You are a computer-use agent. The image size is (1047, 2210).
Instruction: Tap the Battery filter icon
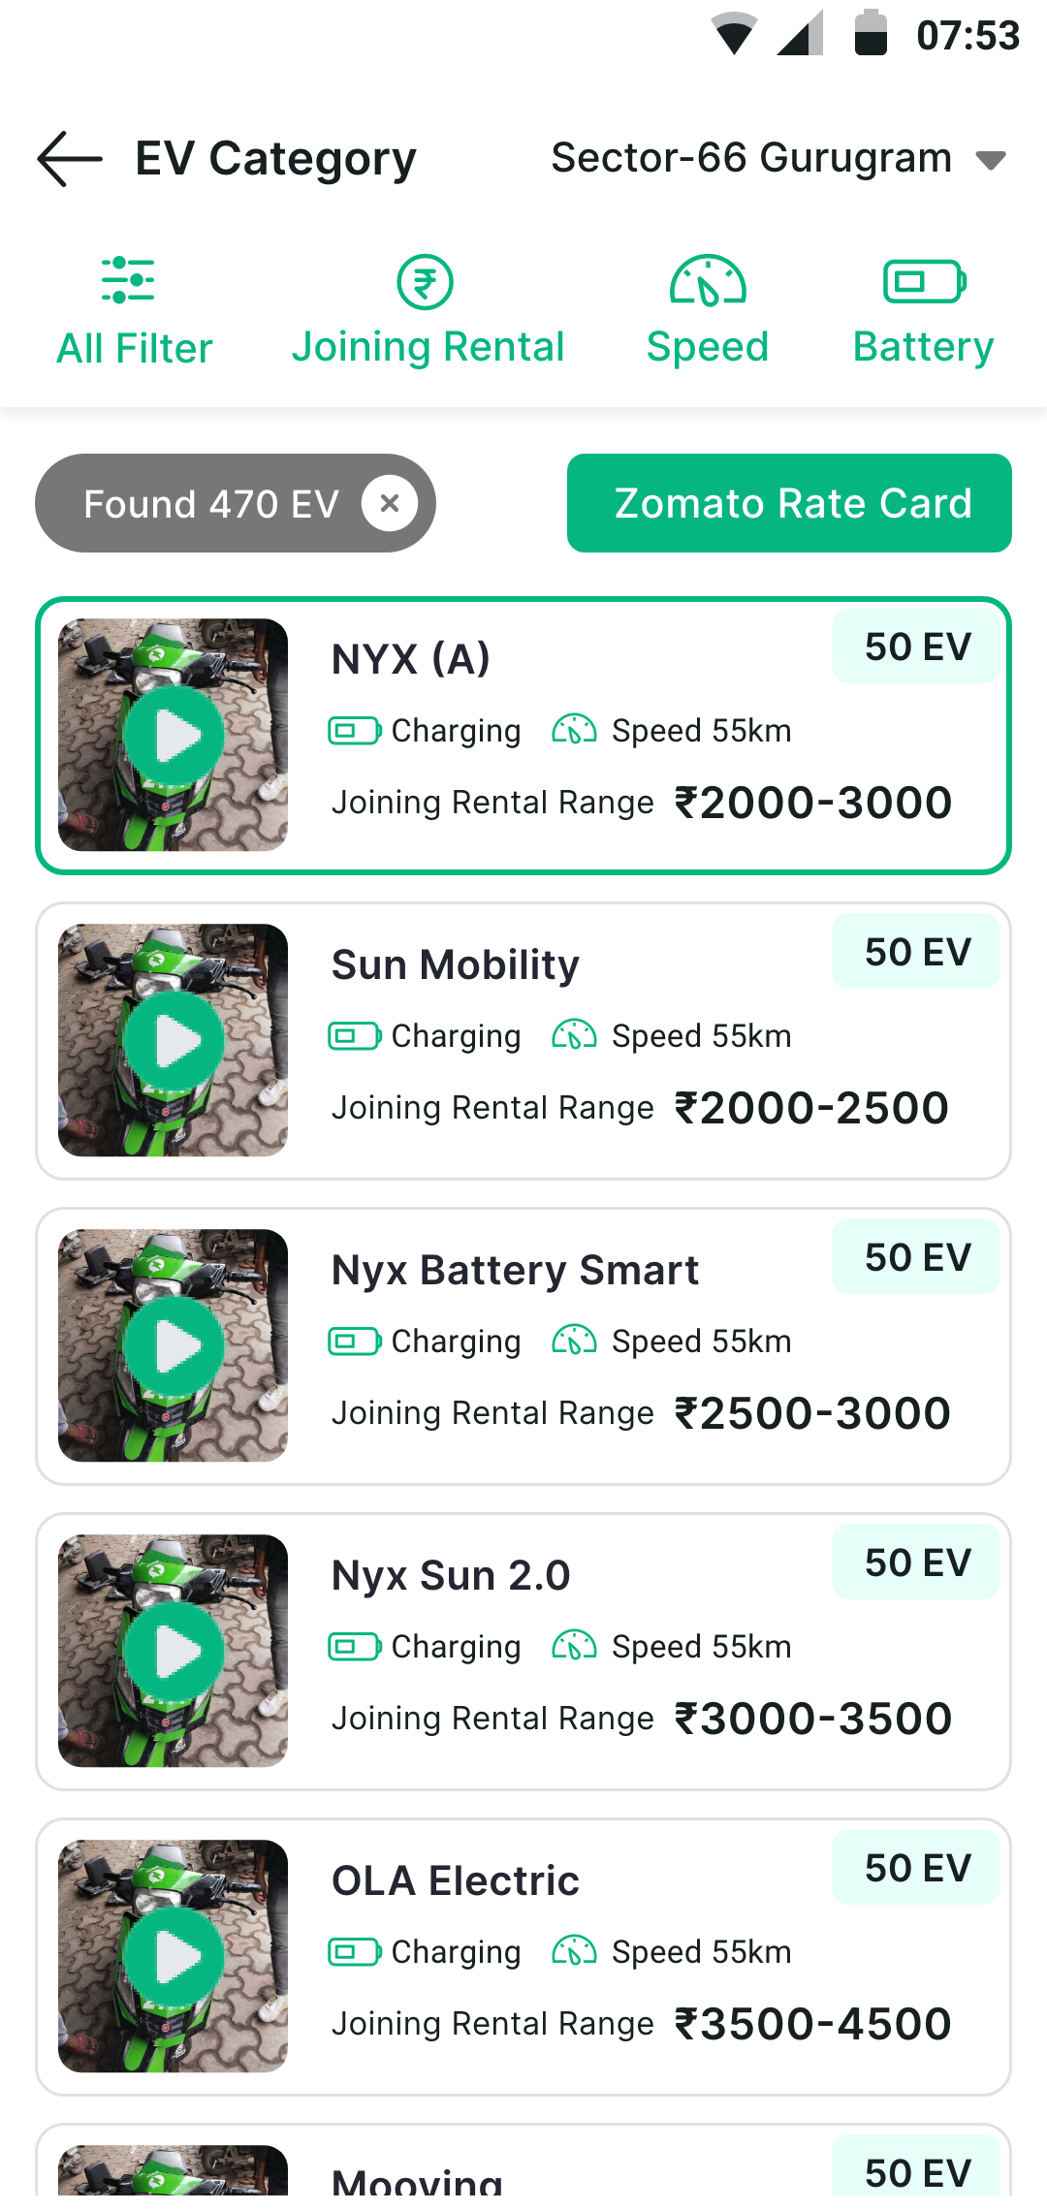tap(924, 282)
